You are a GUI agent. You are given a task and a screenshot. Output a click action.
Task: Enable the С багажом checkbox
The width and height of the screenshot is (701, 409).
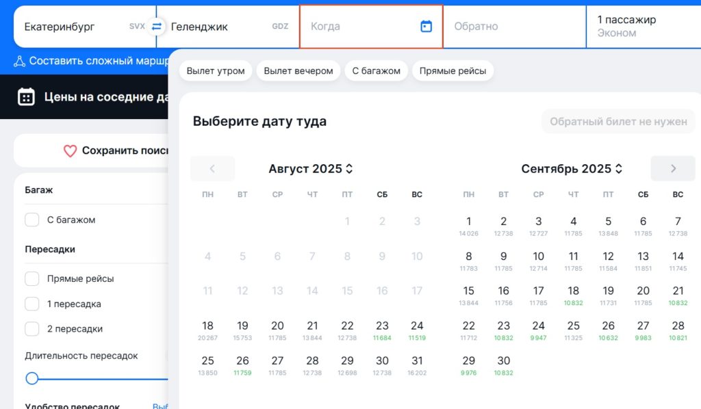point(30,220)
